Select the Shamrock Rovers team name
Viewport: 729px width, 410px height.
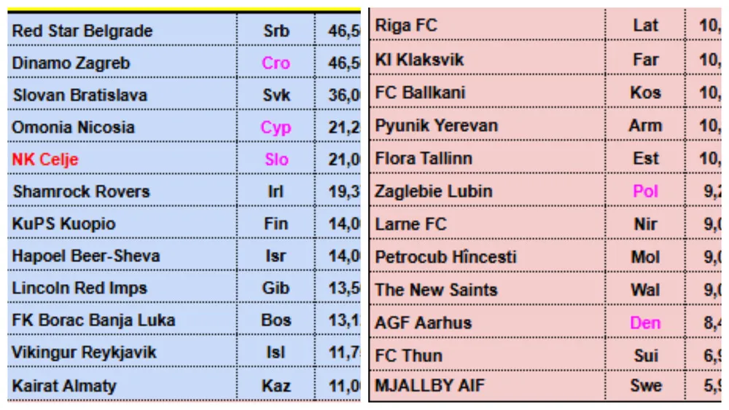point(81,192)
